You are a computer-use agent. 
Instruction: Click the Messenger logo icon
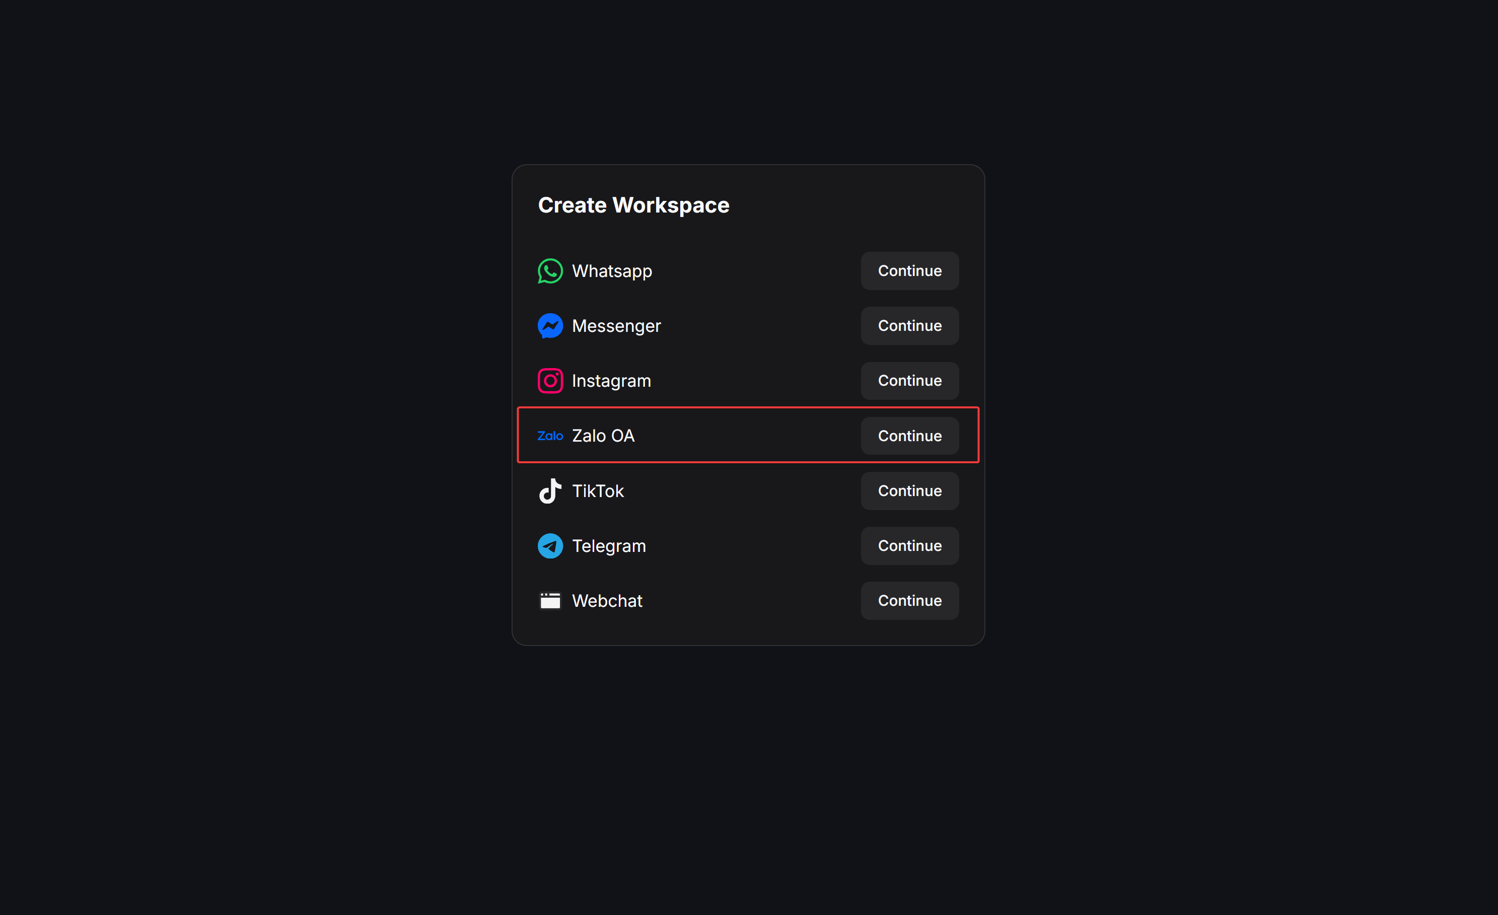[550, 326]
